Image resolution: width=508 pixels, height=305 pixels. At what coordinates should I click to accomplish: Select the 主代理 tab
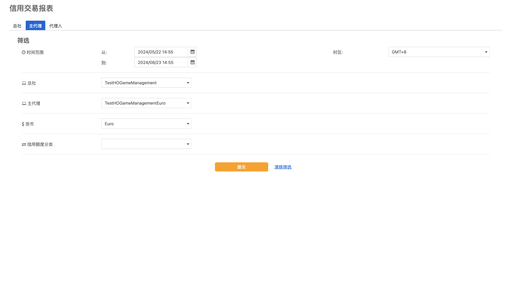point(36,26)
